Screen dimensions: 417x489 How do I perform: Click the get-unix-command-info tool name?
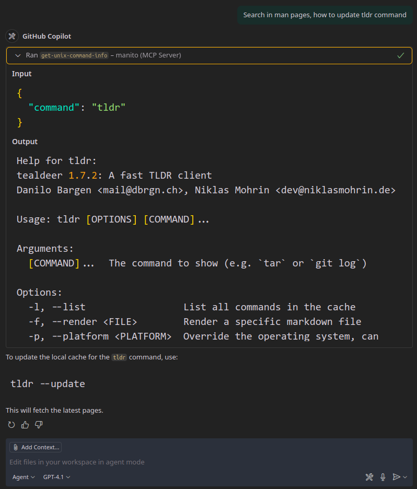coord(74,55)
